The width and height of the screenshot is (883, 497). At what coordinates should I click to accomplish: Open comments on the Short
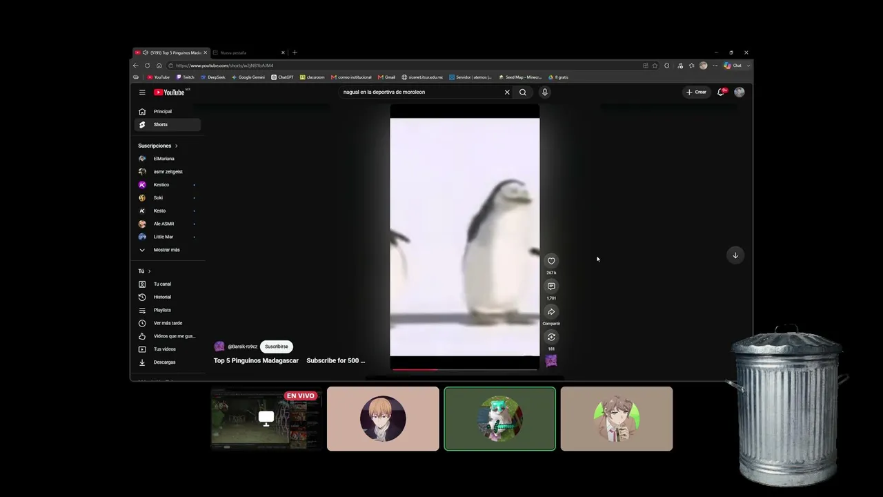click(551, 286)
